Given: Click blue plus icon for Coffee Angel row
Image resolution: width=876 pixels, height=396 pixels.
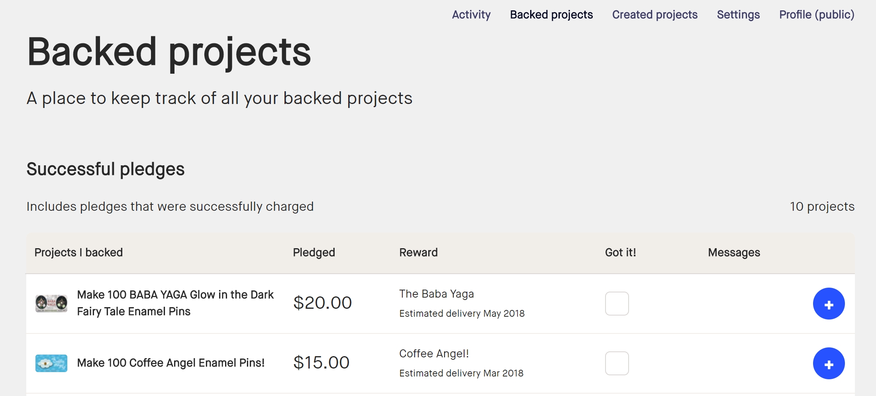Looking at the screenshot, I should 829,363.
